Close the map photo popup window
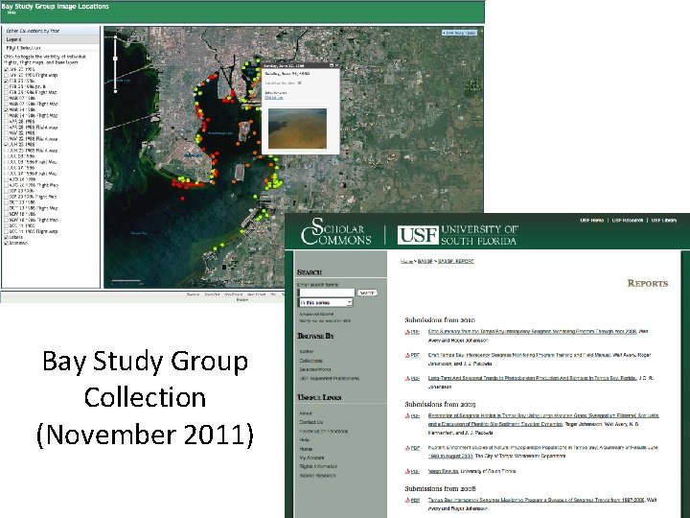This screenshot has width=690, height=518. point(336,65)
